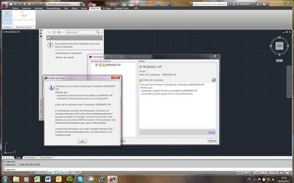The height and width of the screenshot is (183, 294).
Task: Click the Autodesk Exchange X icon
Action: click(258, 4)
